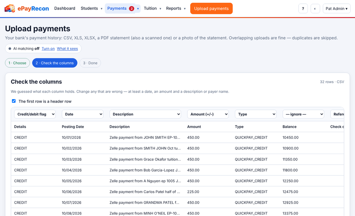Click the 'Details' header cell
The height and width of the screenshot is (216, 355).
(20, 127)
